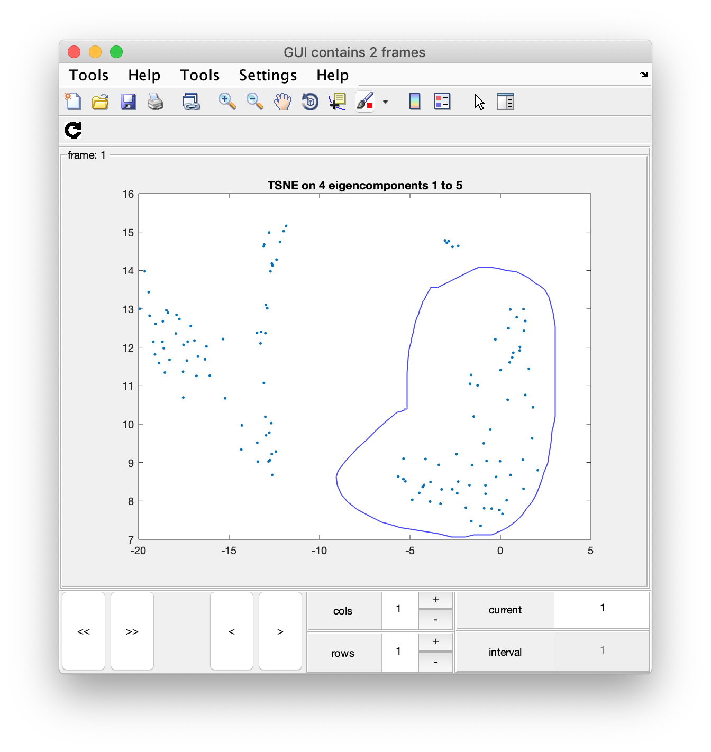Toggle the Brush data tool
This screenshot has width=711, height=752.
click(x=365, y=101)
